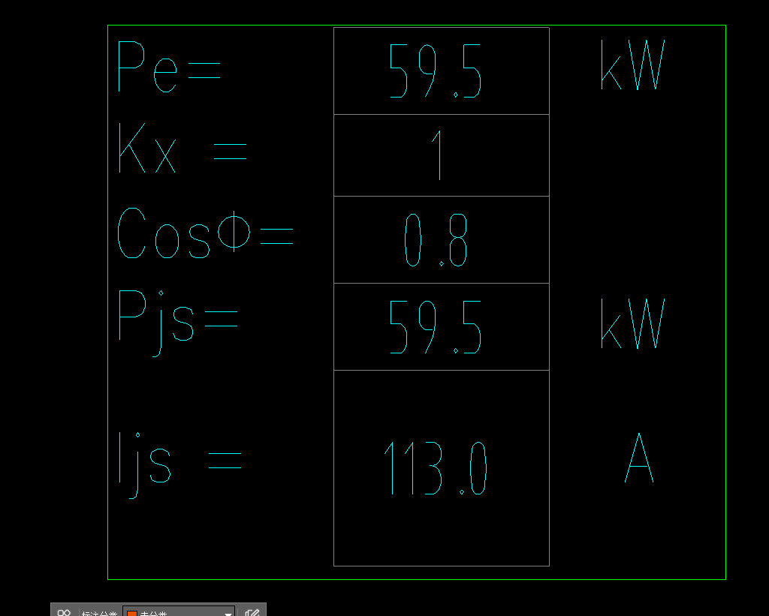
Task: Select the 59.5 value in Pe row
Action: (435, 71)
